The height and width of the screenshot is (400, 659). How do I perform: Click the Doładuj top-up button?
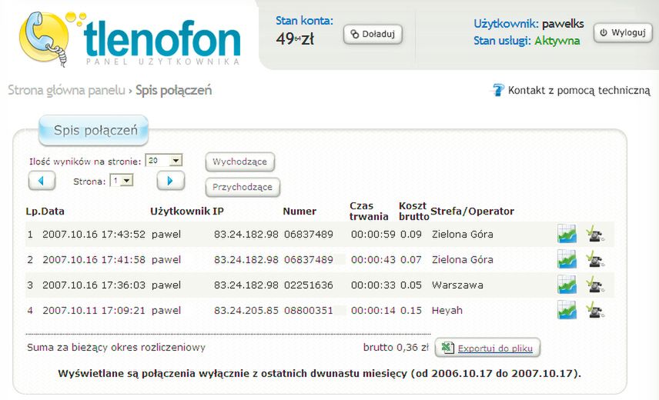[373, 34]
